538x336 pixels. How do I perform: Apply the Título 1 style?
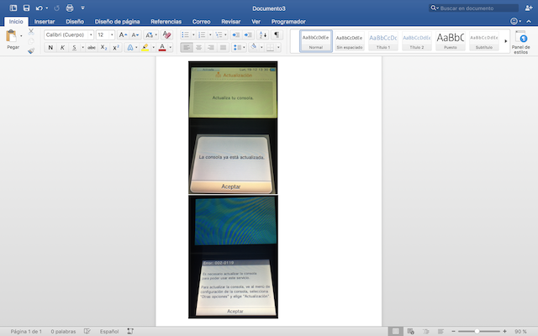click(x=382, y=40)
